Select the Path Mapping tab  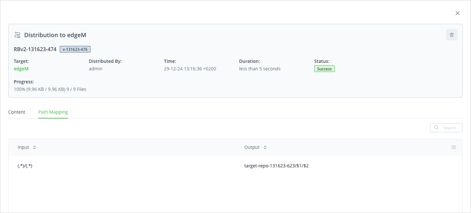[53, 112]
